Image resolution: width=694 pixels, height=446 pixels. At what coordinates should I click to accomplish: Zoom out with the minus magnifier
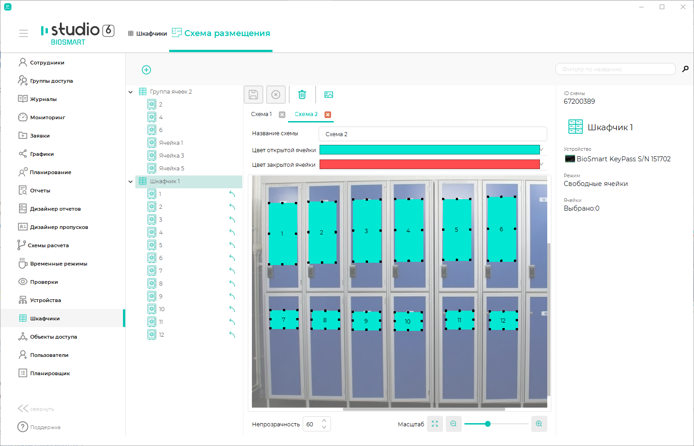454,424
